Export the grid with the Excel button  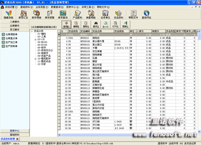coord(106,24)
